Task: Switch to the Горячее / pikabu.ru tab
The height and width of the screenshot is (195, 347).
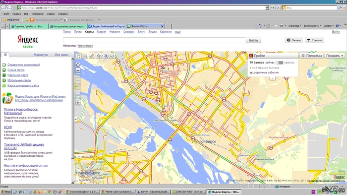Action: point(29,26)
